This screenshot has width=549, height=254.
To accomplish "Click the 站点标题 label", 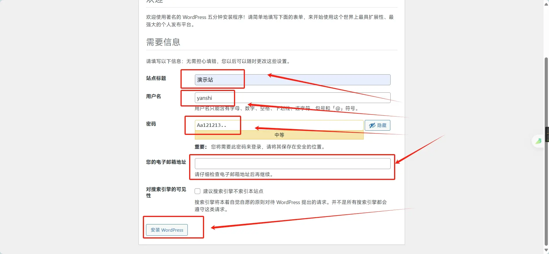I will [156, 78].
